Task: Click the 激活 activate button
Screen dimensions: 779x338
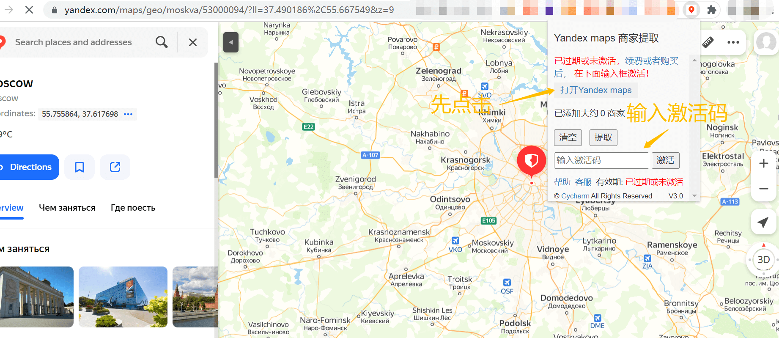Action: point(666,160)
